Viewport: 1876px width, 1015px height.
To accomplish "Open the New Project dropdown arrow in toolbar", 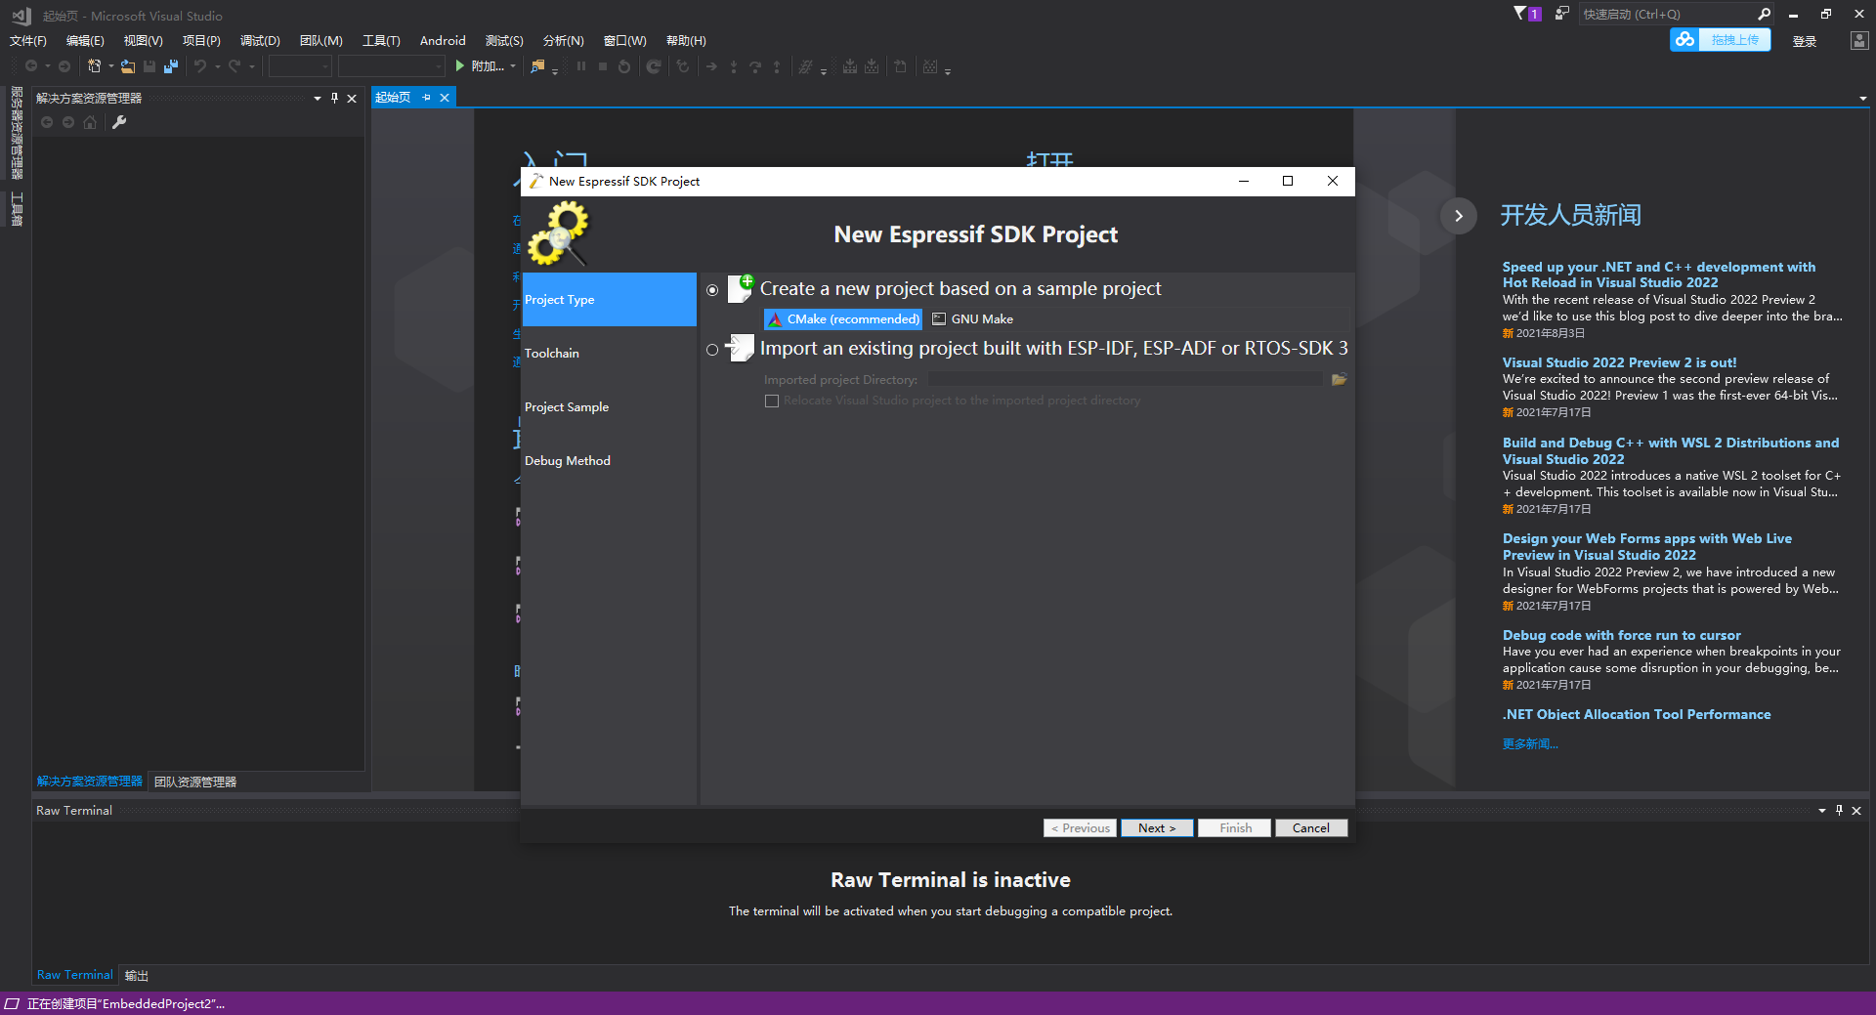I will point(111,66).
